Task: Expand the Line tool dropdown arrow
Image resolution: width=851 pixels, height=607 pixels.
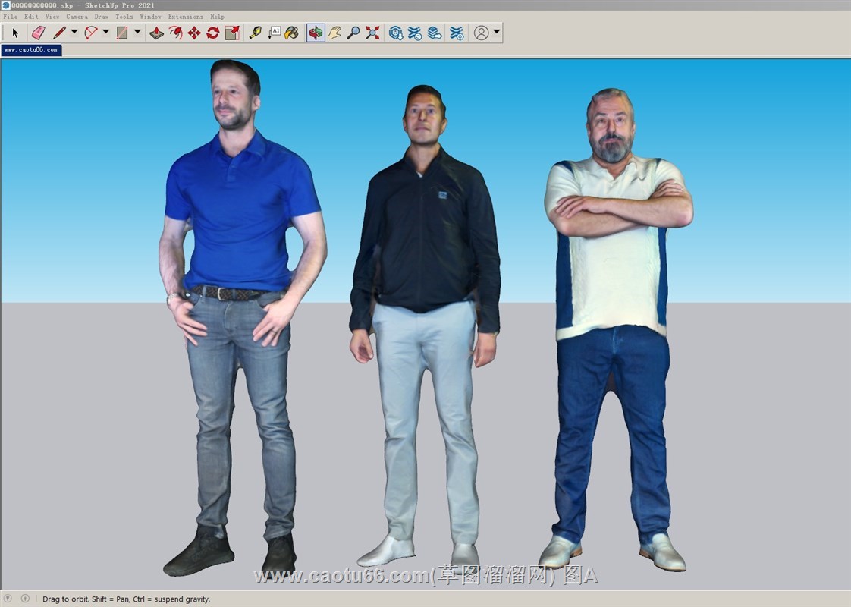Action: pyautogui.click(x=74, y=33)
